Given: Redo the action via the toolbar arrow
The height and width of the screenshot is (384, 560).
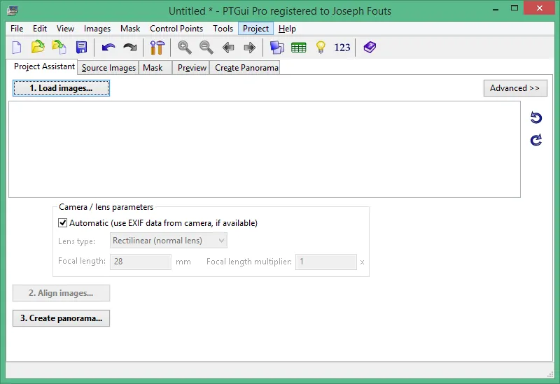Looking at the screenshot, I should [129, 48].
